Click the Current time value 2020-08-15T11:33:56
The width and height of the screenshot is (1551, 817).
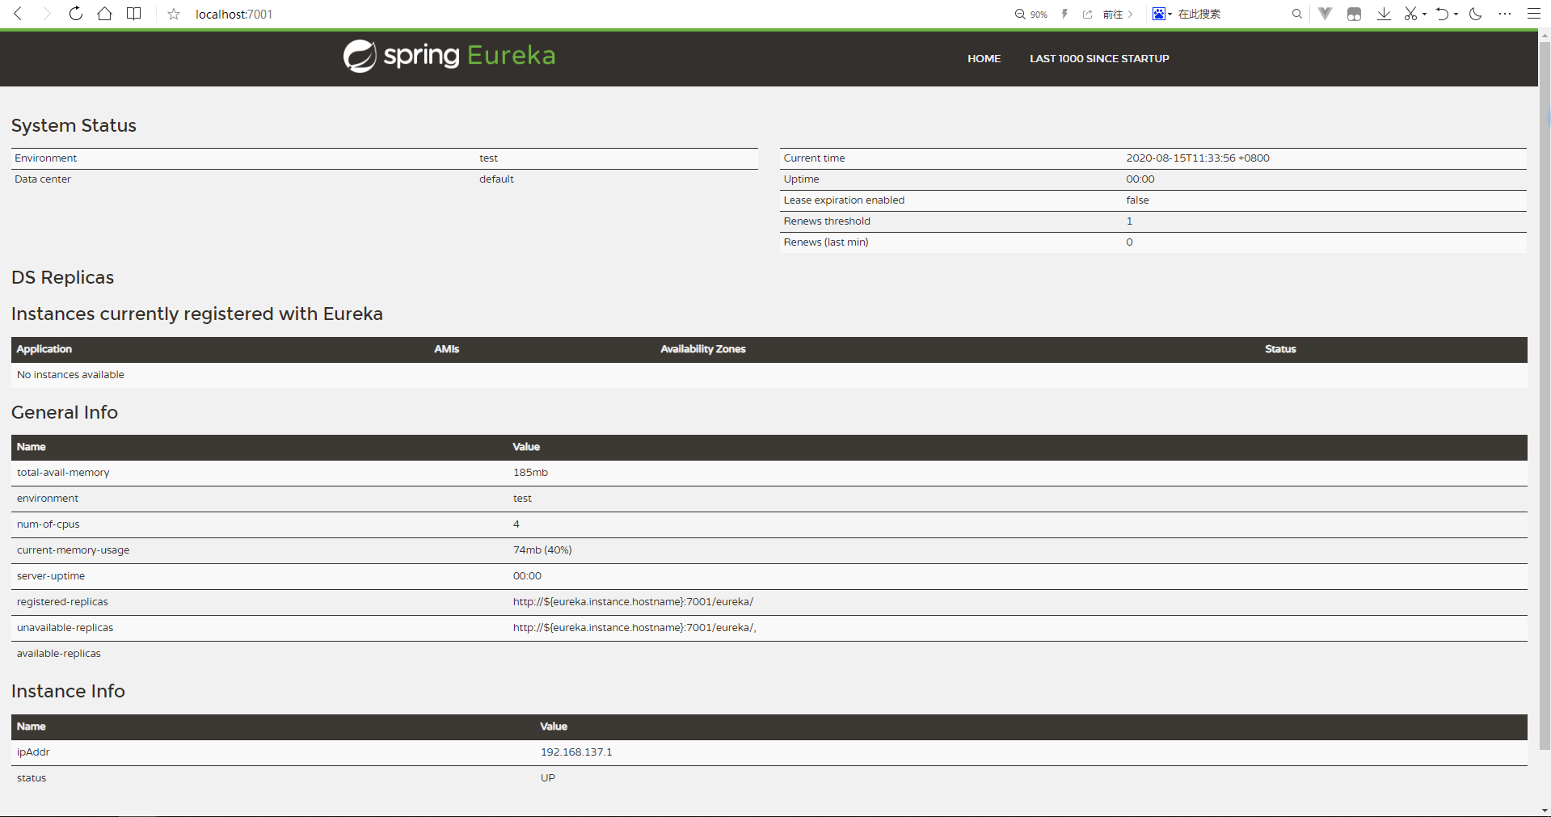1198,158
